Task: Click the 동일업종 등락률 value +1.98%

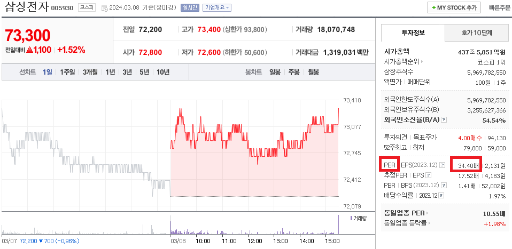Action: [495, 224]
